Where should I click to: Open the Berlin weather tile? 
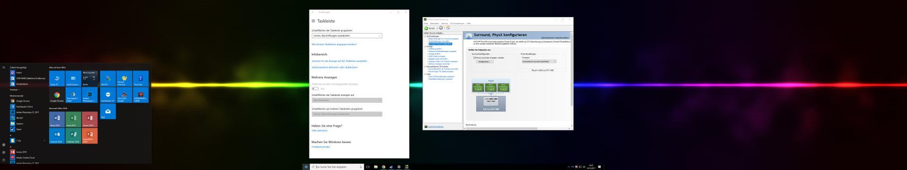tap(90, 79)
